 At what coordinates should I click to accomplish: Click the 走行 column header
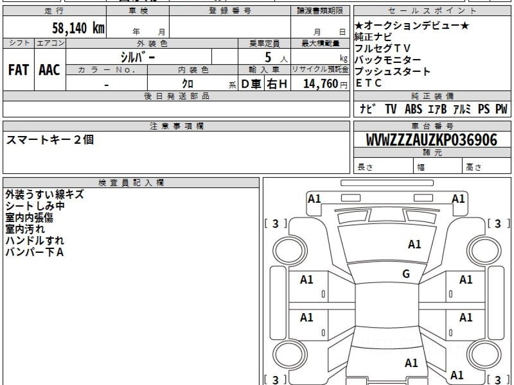click(x=54, y=11)
